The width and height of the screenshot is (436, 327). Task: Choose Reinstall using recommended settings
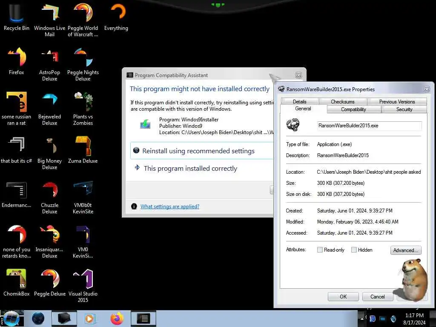(202, 151)
